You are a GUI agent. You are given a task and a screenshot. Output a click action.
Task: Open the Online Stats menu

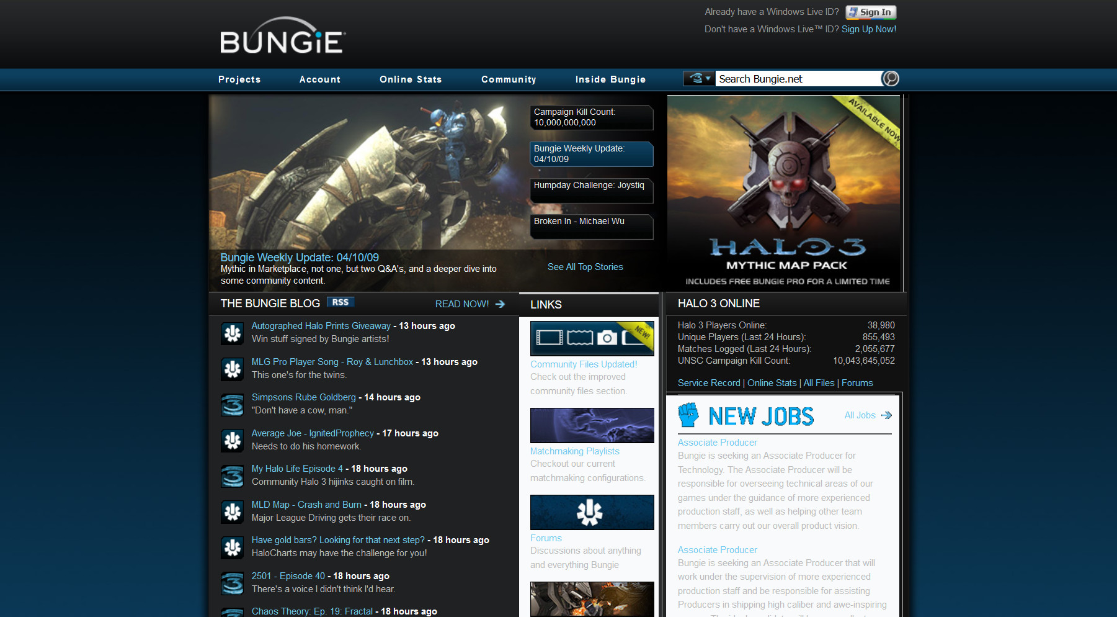coord(411,79)
